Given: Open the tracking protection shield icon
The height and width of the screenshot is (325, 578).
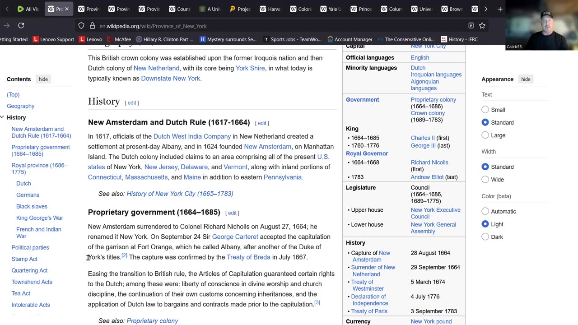Looking at the screenshot, I should pos(81,26).
